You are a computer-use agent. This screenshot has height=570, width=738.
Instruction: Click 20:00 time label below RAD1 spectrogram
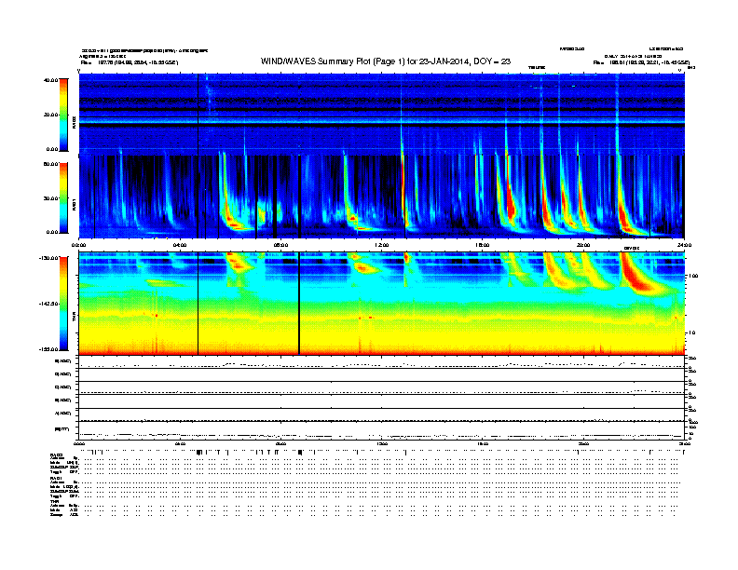(x=583, y=245)
